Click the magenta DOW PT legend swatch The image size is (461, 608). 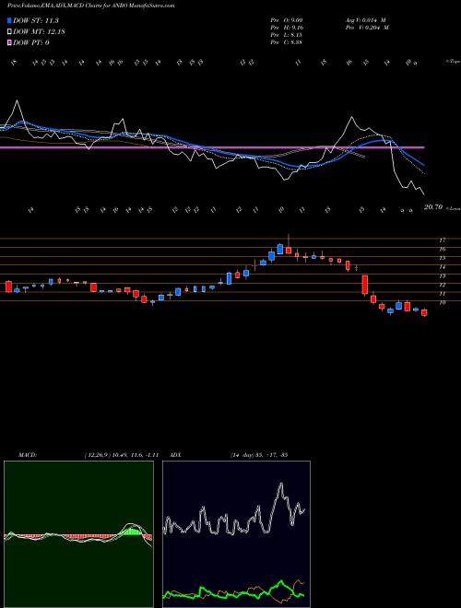tap(10, 42)
